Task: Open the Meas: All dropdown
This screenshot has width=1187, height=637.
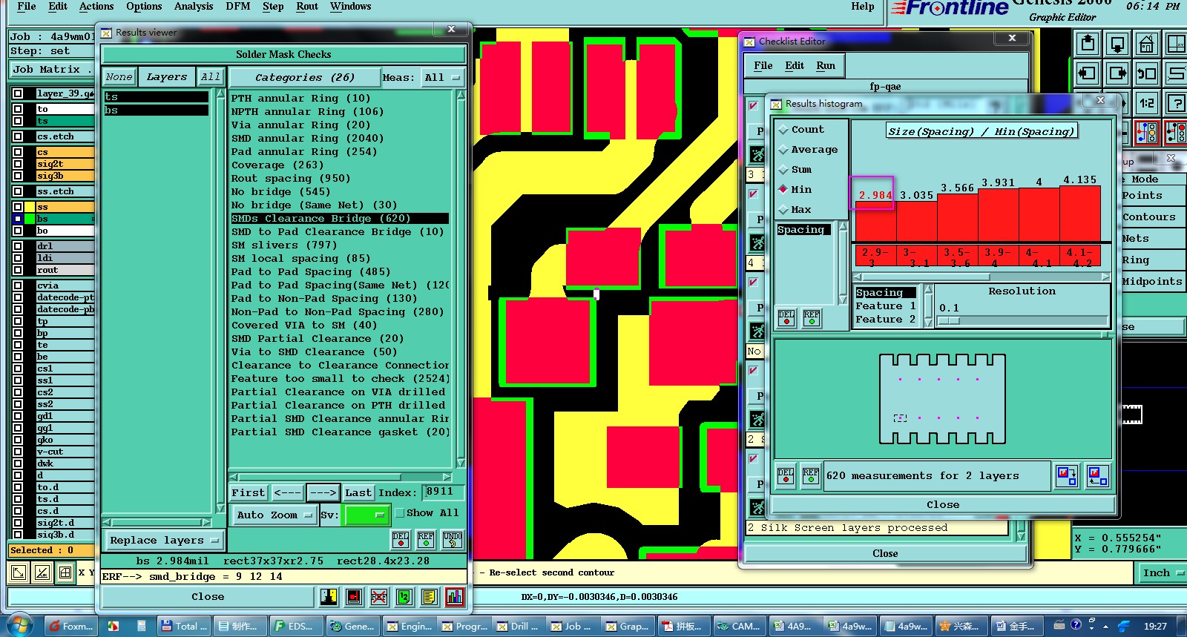Action: 443,77
